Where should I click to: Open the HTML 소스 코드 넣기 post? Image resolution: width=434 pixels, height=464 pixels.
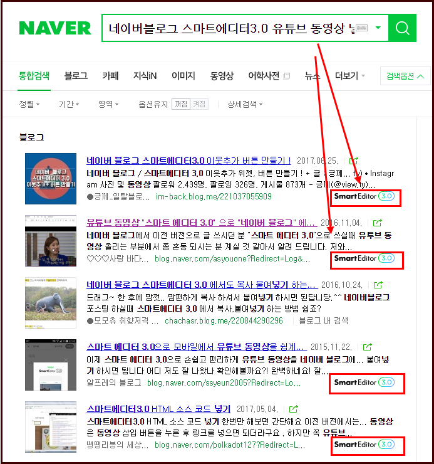point(158,409)
